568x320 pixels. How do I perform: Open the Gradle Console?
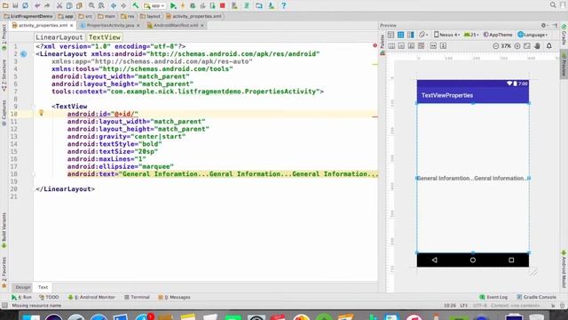click(x=536, y=297)
